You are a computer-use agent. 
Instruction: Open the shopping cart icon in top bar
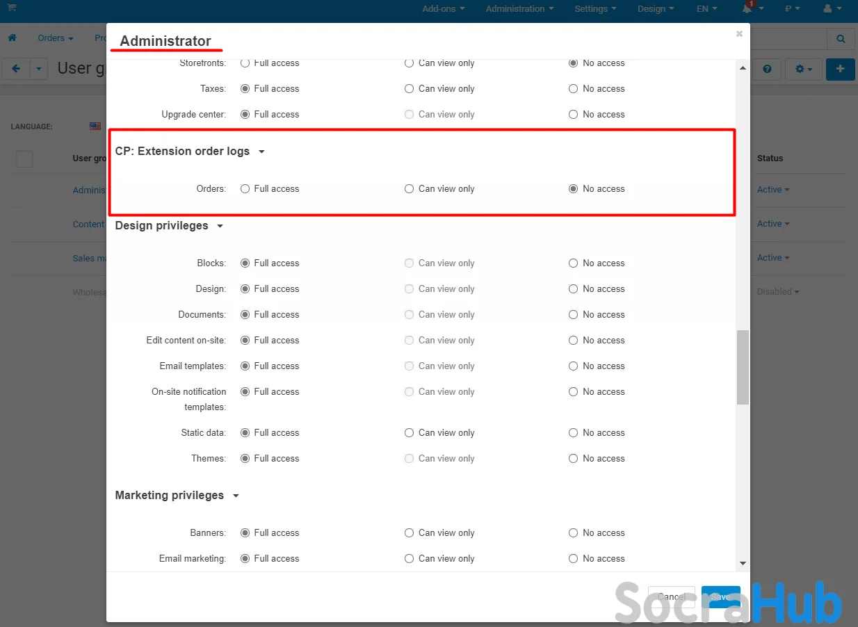12,8
